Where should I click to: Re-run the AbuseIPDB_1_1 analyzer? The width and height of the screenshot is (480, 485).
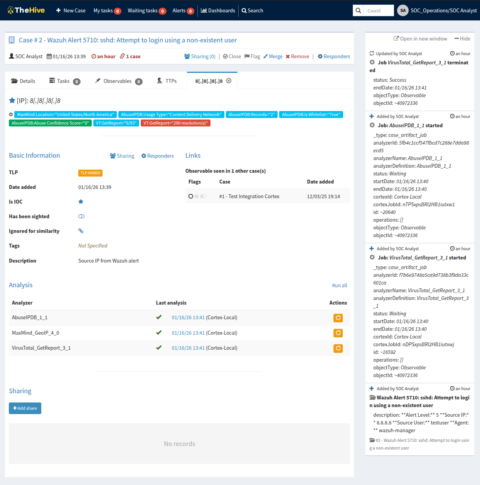(338, 318)
